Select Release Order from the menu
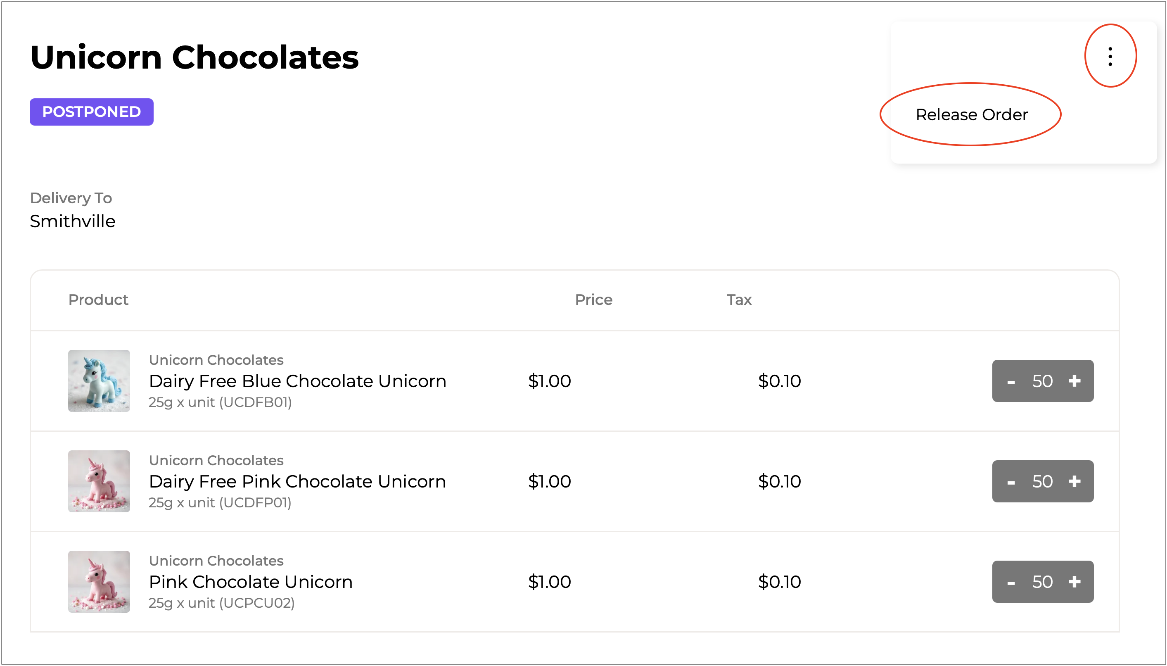The height and width of the screenshot is (666, 1167). tap(971, 114)
